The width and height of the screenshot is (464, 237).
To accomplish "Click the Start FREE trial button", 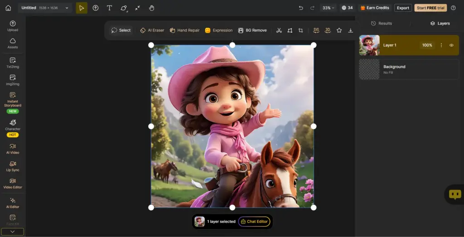I will 430,8.
